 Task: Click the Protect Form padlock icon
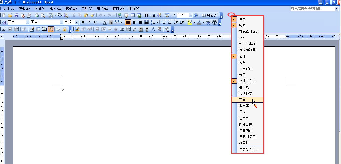[x=64, y=29]
